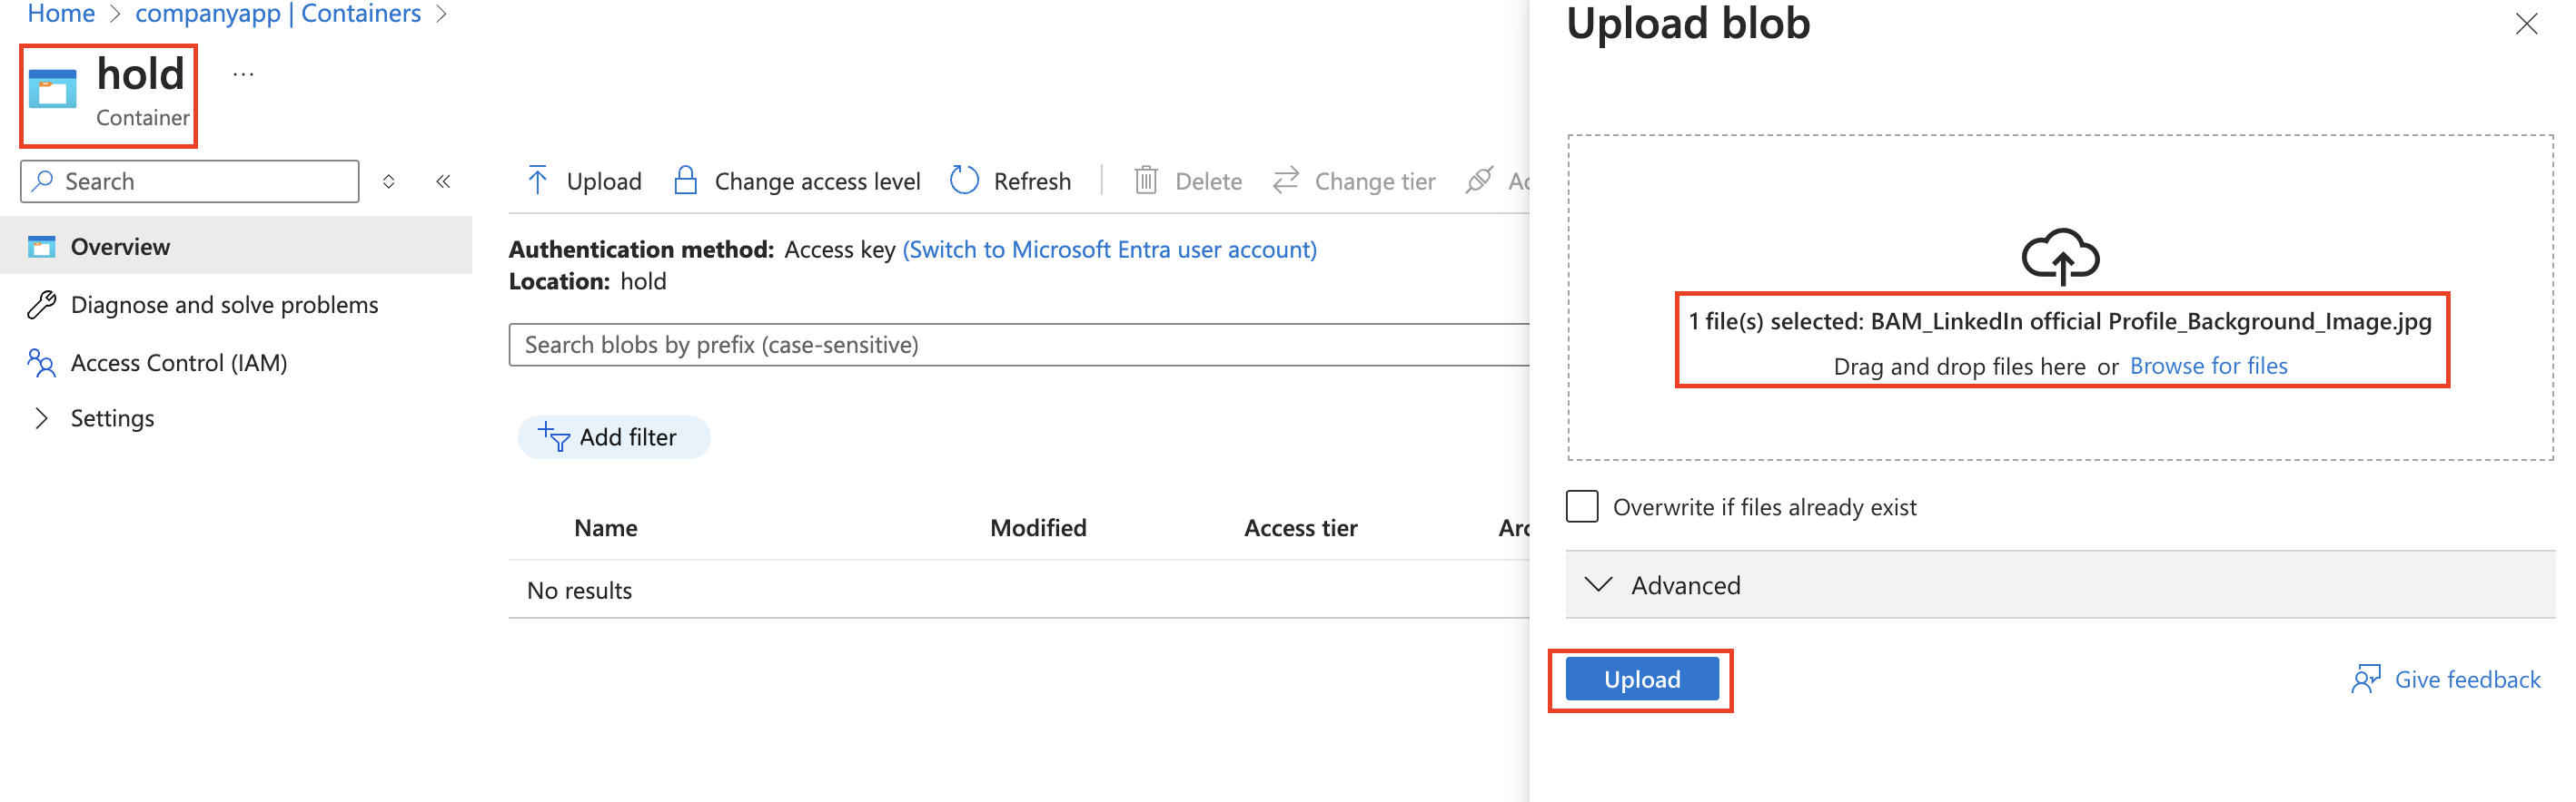This screenshot has height=802, width=2576.
Task: Click the Add filter button
Action: (614, 436)
